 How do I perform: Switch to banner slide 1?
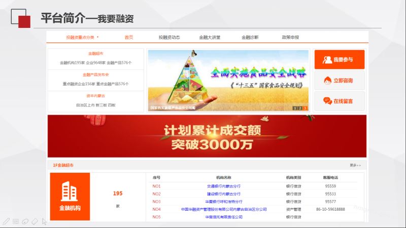(x=294, y=108)
